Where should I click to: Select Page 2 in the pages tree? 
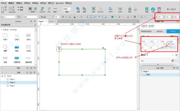12,86
